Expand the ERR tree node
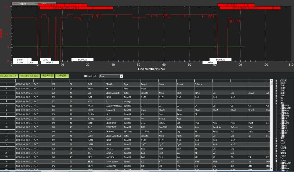The width and height of the screenshot is (294, 172). click(x=276, y=96)
